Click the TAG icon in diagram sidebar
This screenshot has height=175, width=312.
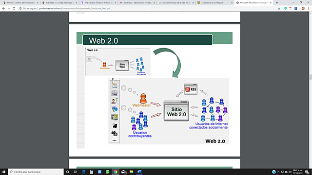point(115,93)
